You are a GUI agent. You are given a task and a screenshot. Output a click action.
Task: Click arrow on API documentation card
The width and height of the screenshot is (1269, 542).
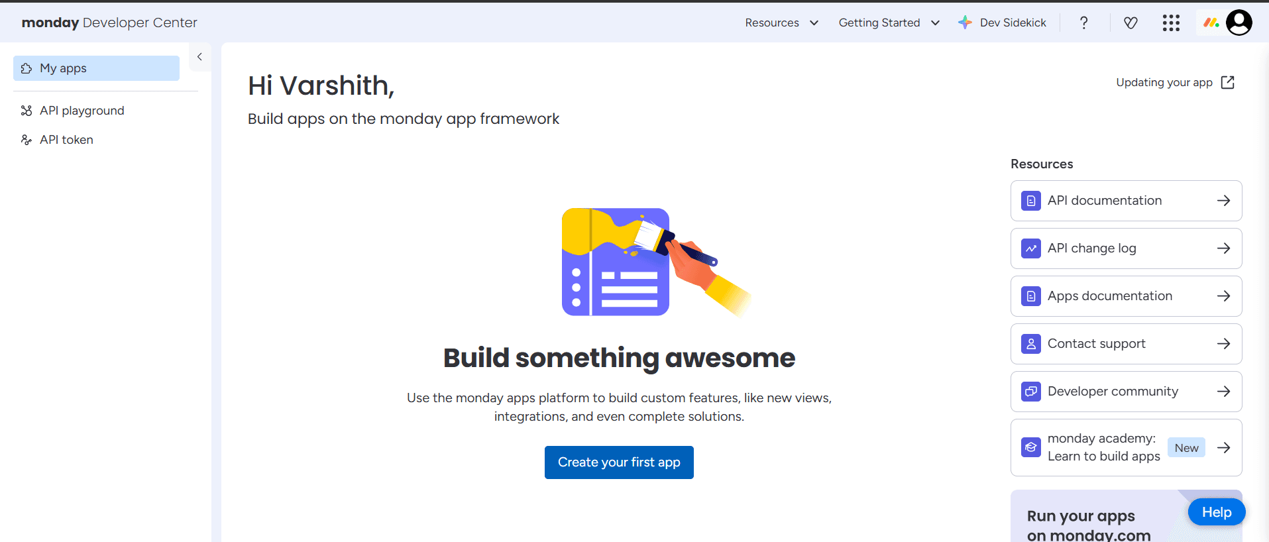click(x=1223, y=201)
